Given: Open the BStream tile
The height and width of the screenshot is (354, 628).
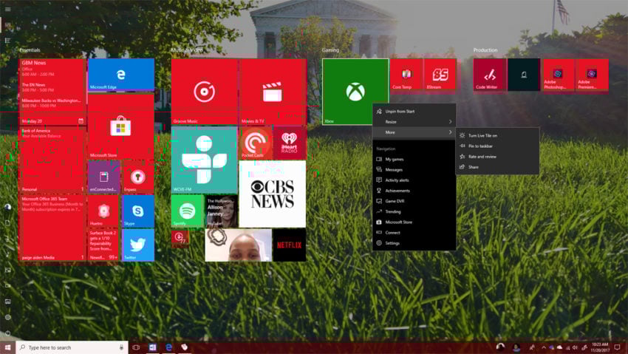Looking at the screenshot, I should pyautogui.click(x=440, y=75).
